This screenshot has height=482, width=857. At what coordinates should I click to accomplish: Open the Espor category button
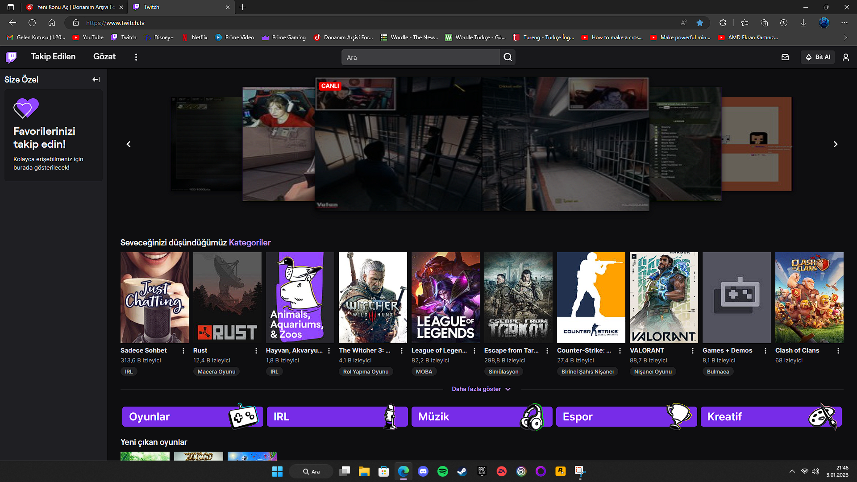[x=626, y=417]
